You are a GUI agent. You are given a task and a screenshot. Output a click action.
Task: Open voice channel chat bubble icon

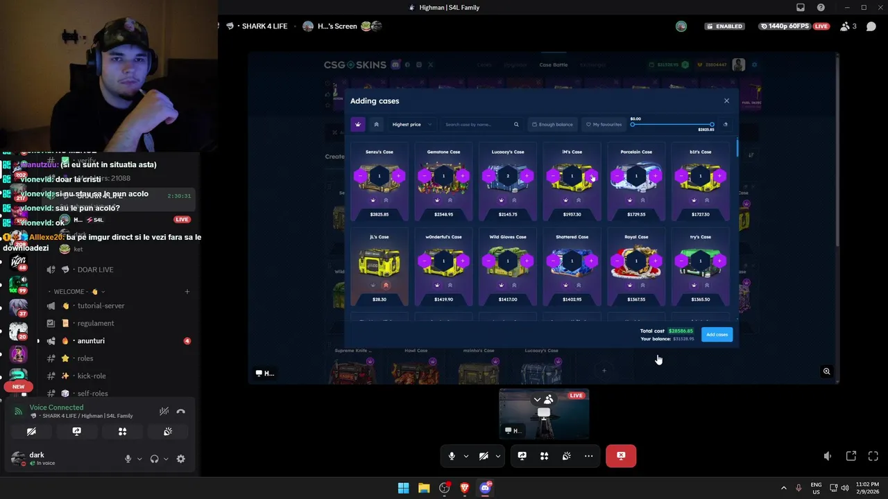click(x=871, y=26)
